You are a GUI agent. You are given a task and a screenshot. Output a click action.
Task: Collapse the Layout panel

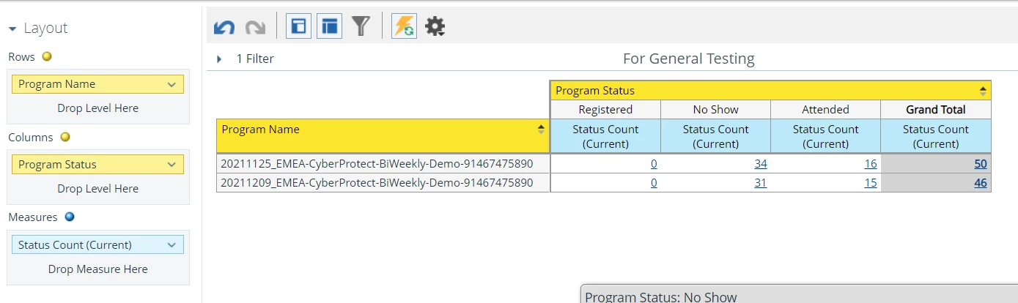(12, 29)
